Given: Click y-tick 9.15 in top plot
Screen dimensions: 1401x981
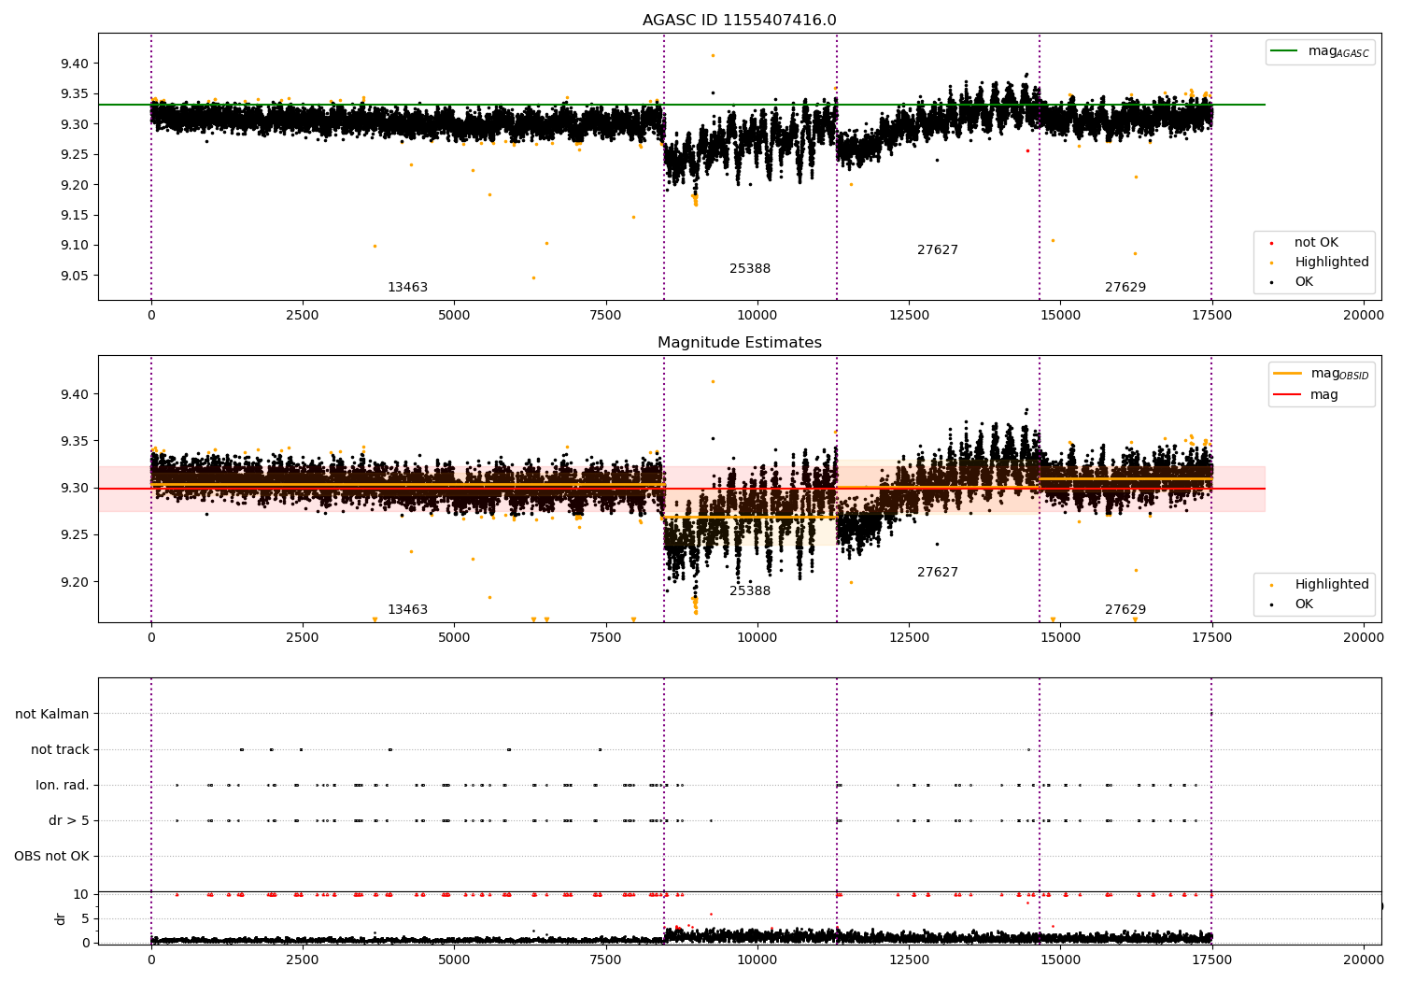Looking at the screenshot, I should coord(75,215).
